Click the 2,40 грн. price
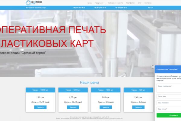The height and width of the screenshot is (121, 181). coord(138,97)
